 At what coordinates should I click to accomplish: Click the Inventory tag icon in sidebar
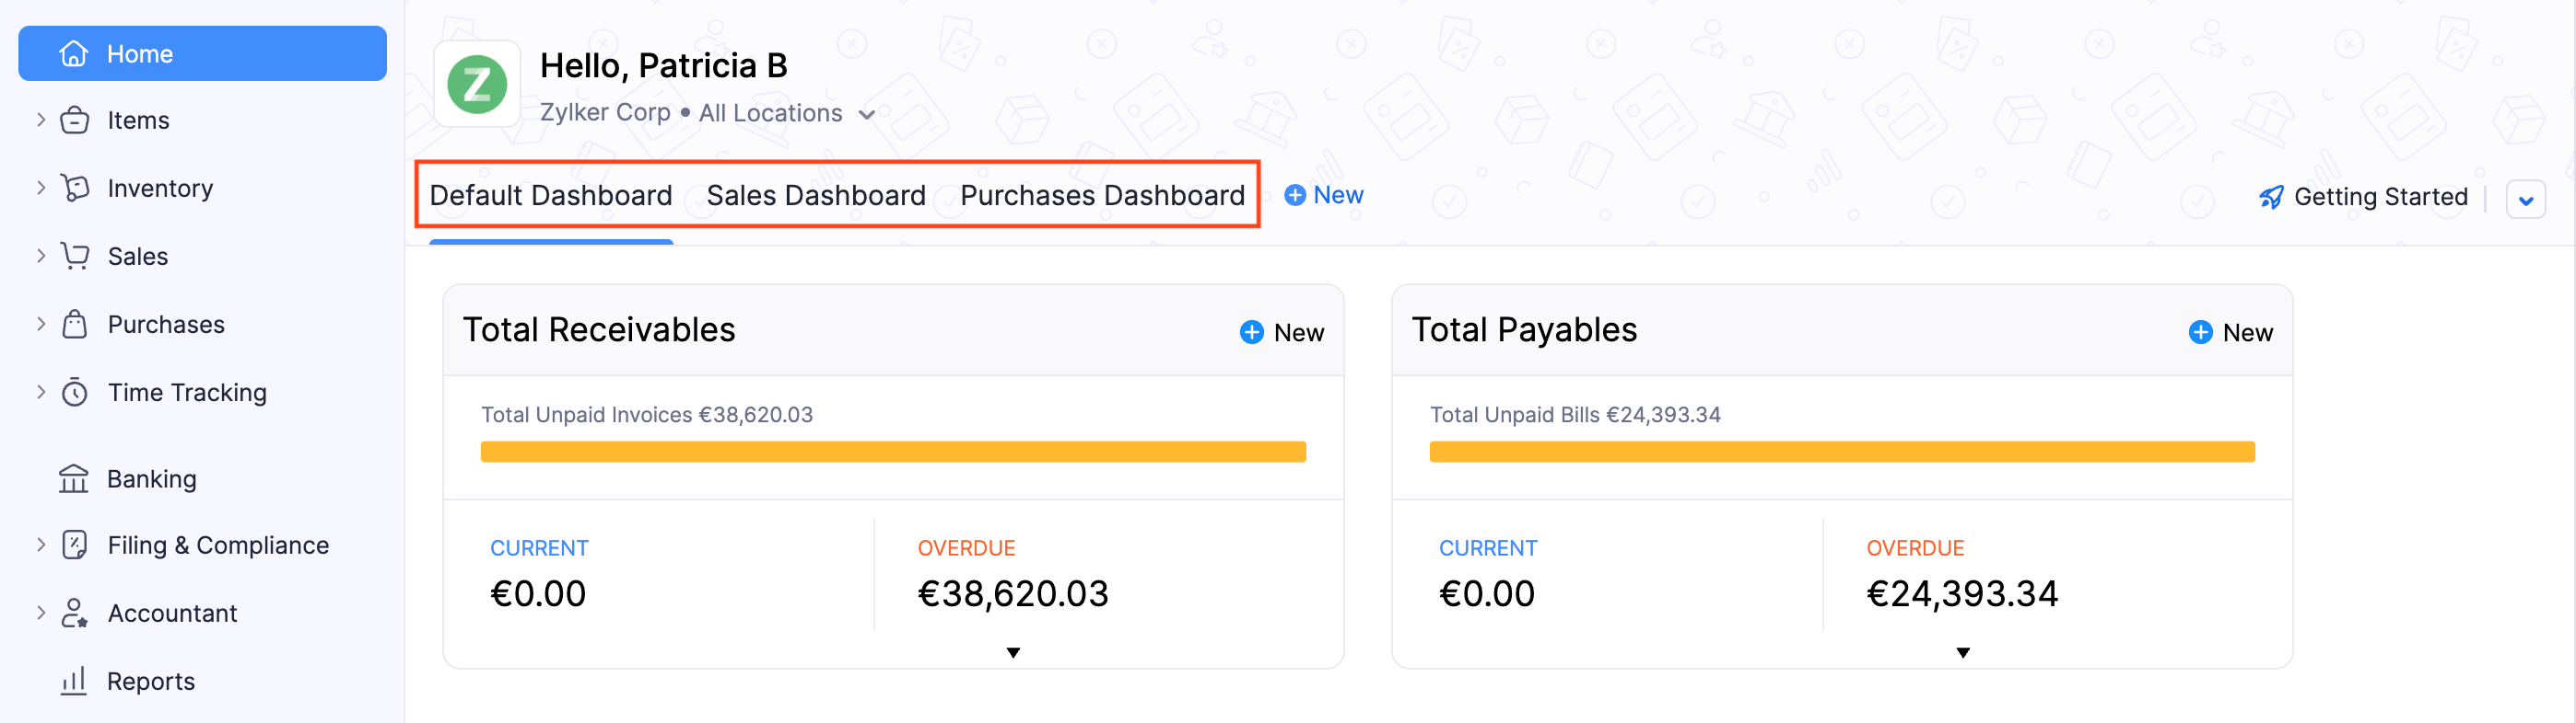[75, 188]
